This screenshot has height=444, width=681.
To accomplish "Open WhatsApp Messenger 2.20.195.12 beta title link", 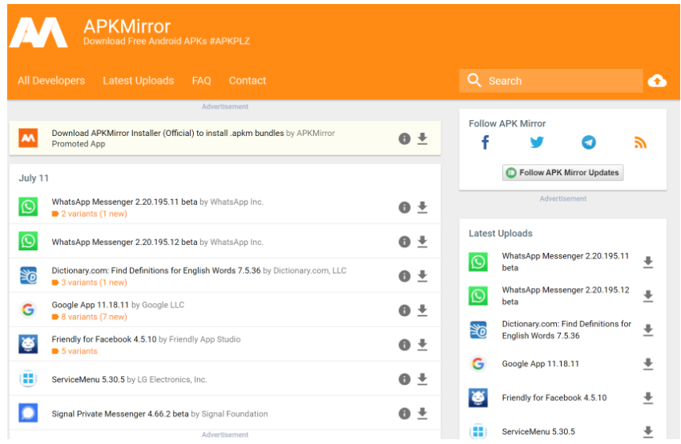I will pyautogui.click(x=124, y=242).
